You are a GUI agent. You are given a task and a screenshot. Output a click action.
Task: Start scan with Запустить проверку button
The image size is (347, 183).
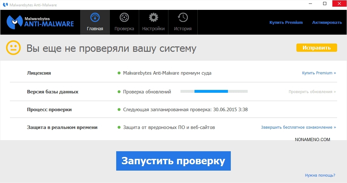173,161
